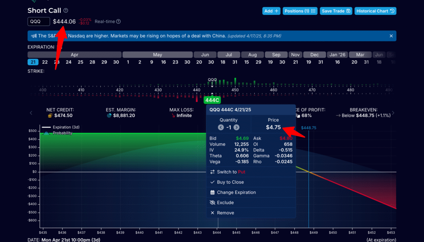Screen dimensions: 424x242
Task: Click Switch to Put in the popup
Action: click(251, 172)
